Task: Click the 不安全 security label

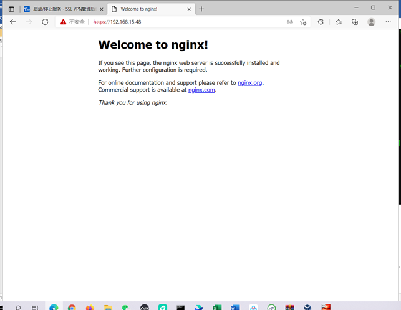Action: click(77, 22)
